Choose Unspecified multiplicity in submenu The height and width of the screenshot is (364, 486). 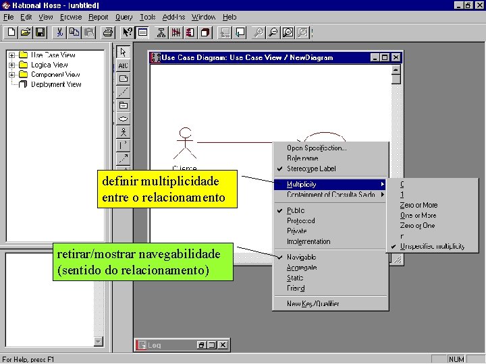pyautogui.click(x=432, y=247)
